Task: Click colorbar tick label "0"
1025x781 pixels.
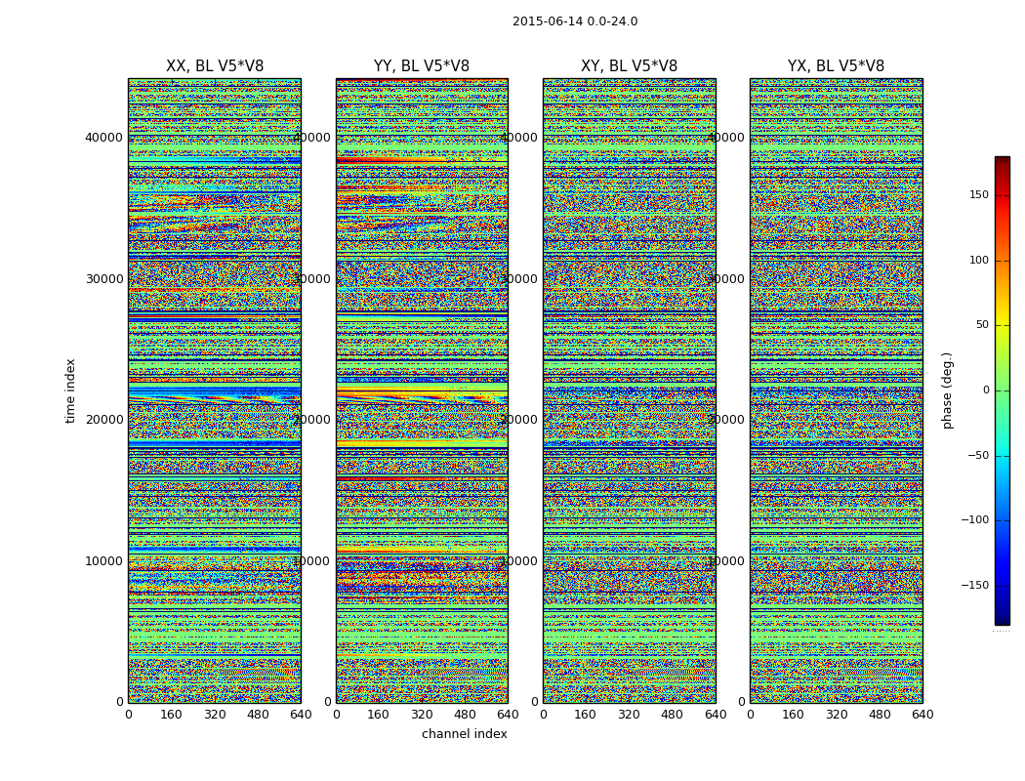Action: click(x=985, y=390)
